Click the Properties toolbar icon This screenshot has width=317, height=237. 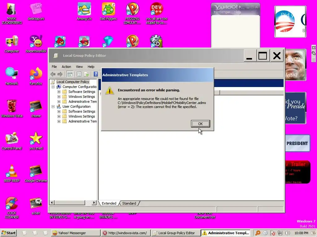79,74
